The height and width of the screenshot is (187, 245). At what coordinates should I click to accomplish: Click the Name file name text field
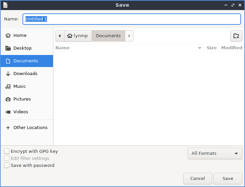click(132, 19)
